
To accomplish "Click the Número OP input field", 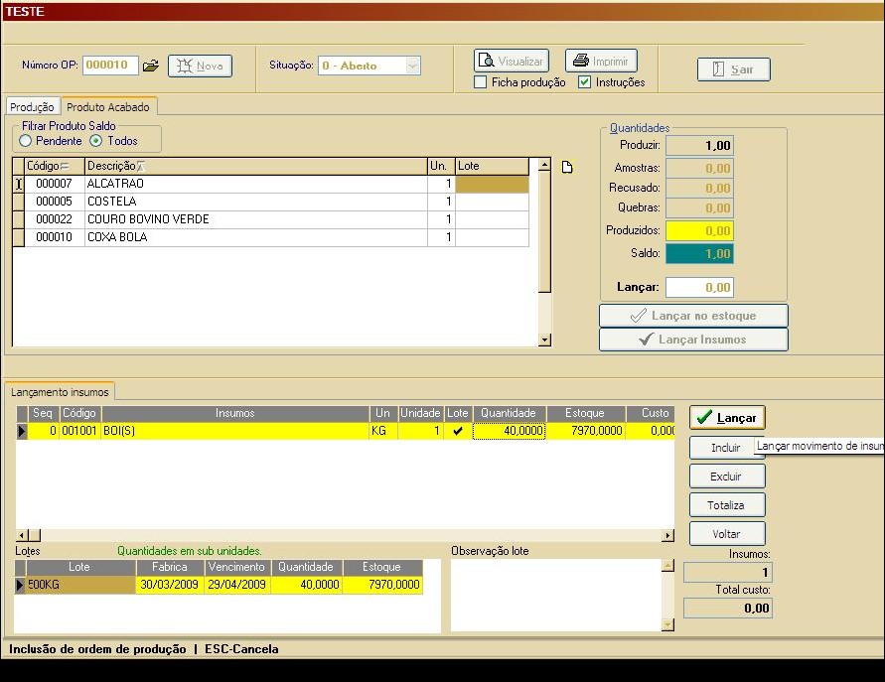I will pos(110,66).
